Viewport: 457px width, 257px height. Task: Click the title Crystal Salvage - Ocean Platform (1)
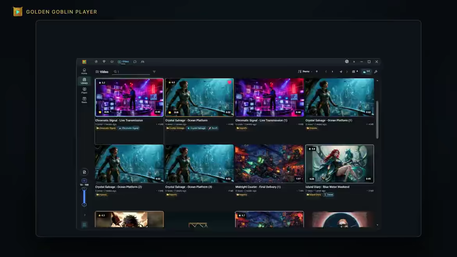pyautogui.click(x=329, y=120)
